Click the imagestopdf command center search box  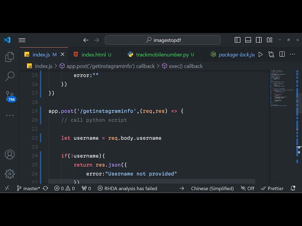(162, 40)
